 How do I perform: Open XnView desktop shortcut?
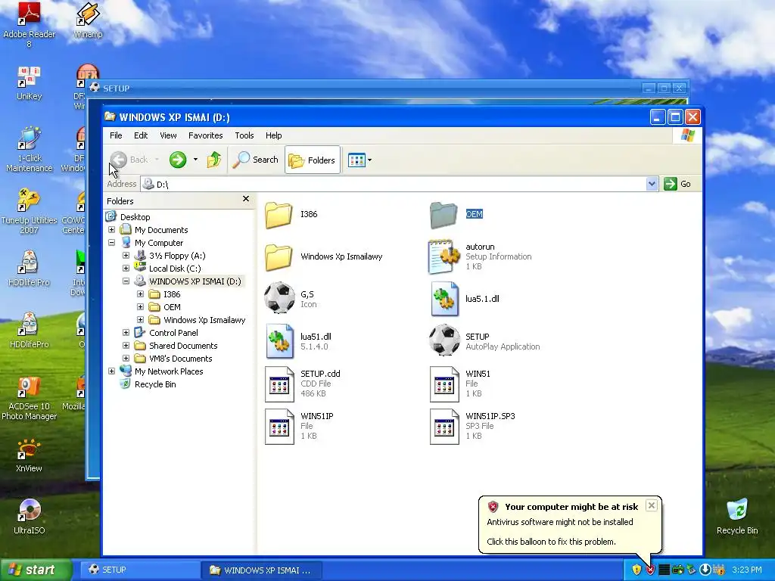pos(30,455)
